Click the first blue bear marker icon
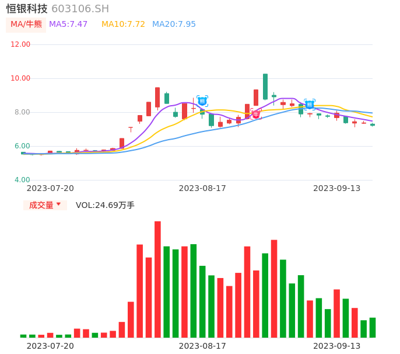 click(x=202, y=101)
